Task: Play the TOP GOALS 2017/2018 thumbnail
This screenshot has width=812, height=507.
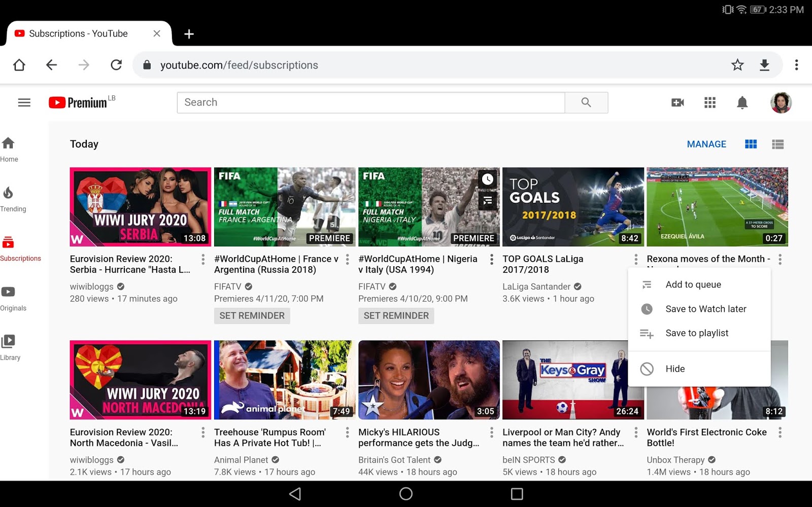Action: pos(573,207)
